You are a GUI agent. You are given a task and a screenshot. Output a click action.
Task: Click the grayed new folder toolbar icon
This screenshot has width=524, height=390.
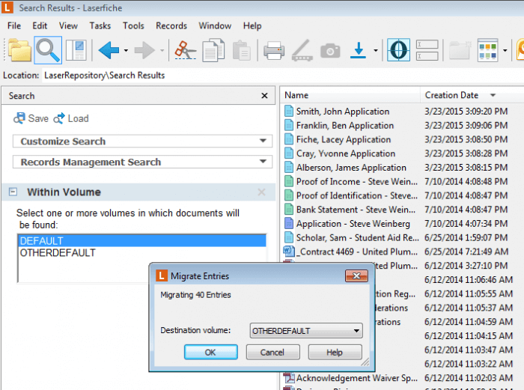click(460, 50)
